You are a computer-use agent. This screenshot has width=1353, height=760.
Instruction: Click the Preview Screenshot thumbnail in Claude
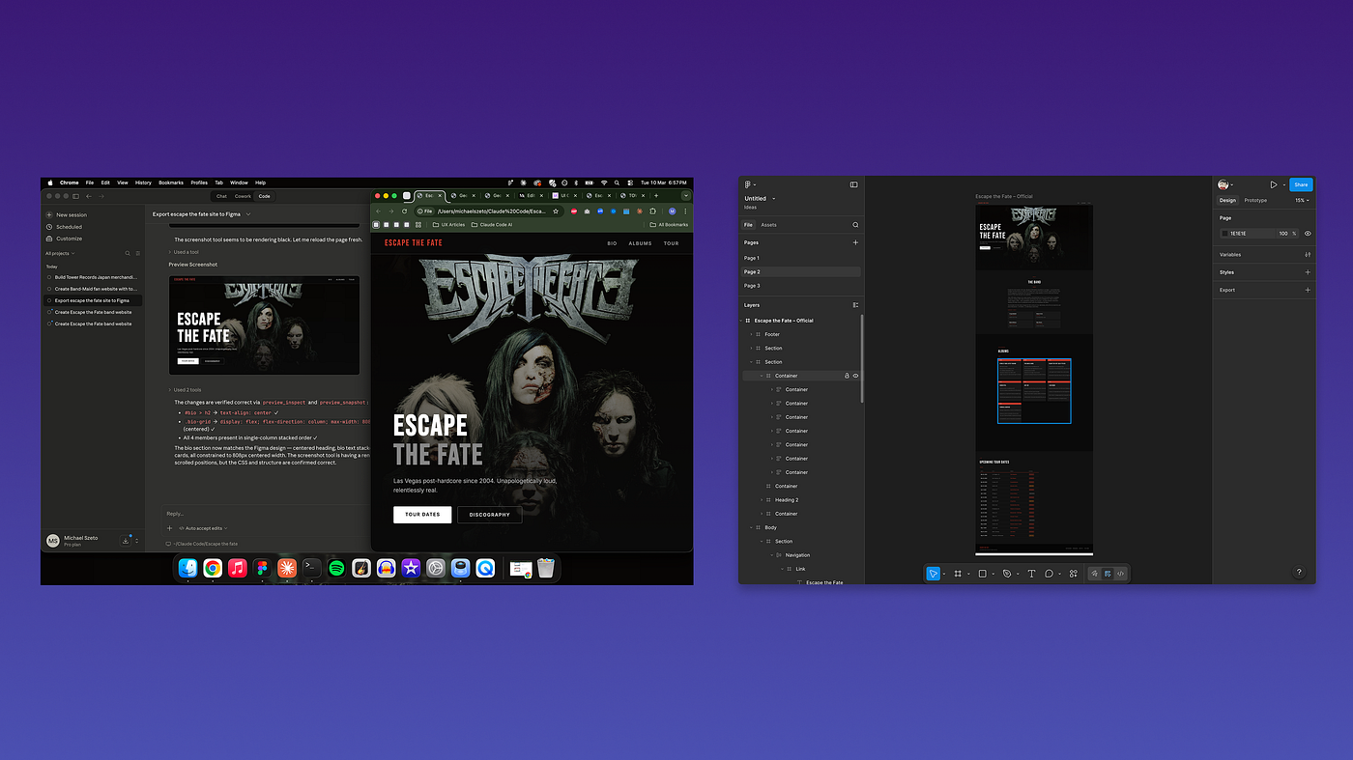[264, 325]
